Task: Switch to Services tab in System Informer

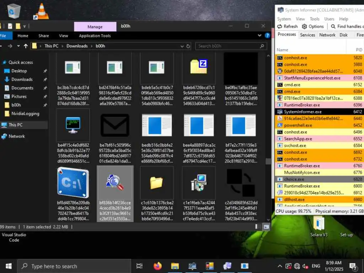Action: click(x=307, y=35)
